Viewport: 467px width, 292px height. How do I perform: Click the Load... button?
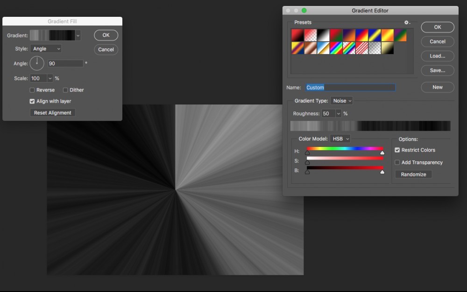438,56
